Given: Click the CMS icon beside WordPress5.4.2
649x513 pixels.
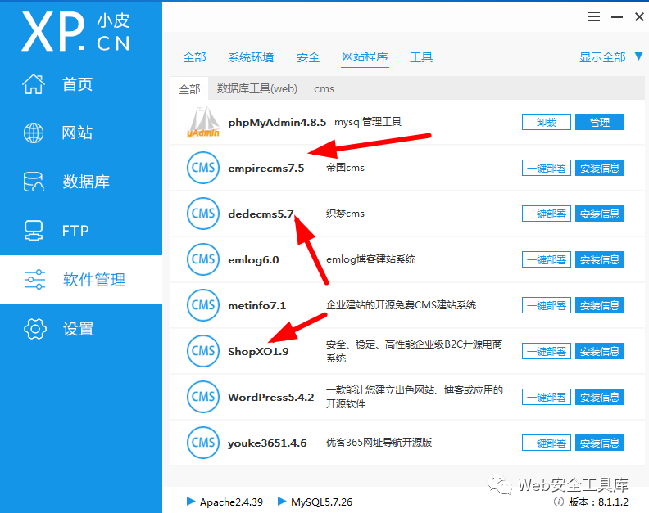Looking at the screenshot, I should [x=203, y=397].
